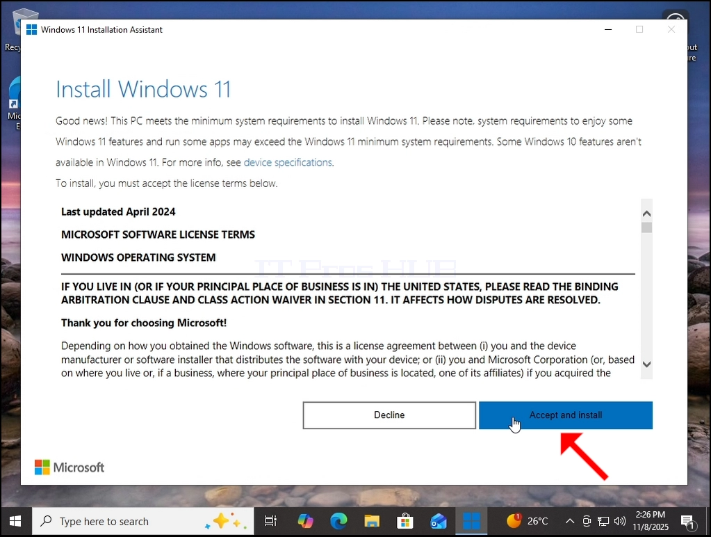Open Microsoft Edge from taskbar
The width and height of the screenshot is (711, 537).
pyautogui.click(x=338, y=522)
